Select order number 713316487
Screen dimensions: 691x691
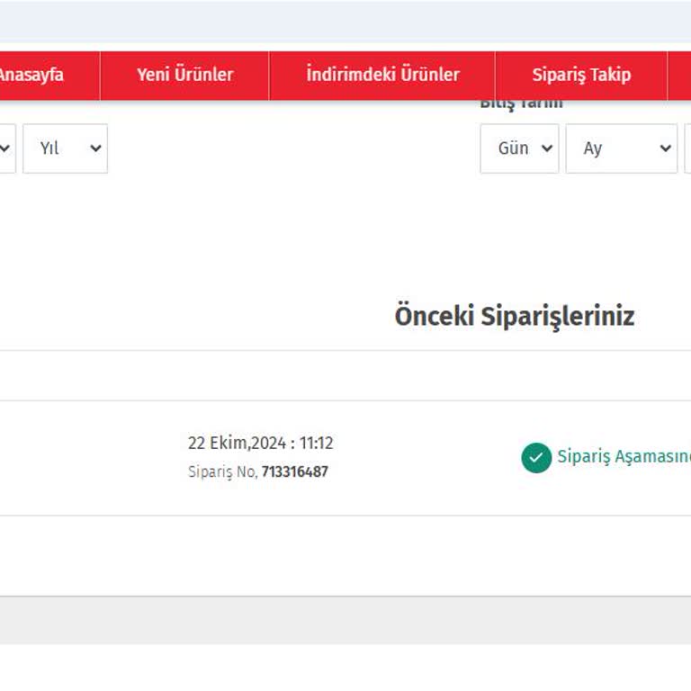(294, 471)
